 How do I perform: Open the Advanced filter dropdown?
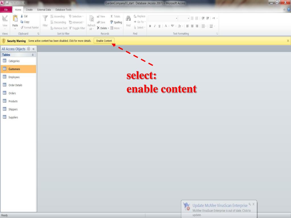point(76,22)
